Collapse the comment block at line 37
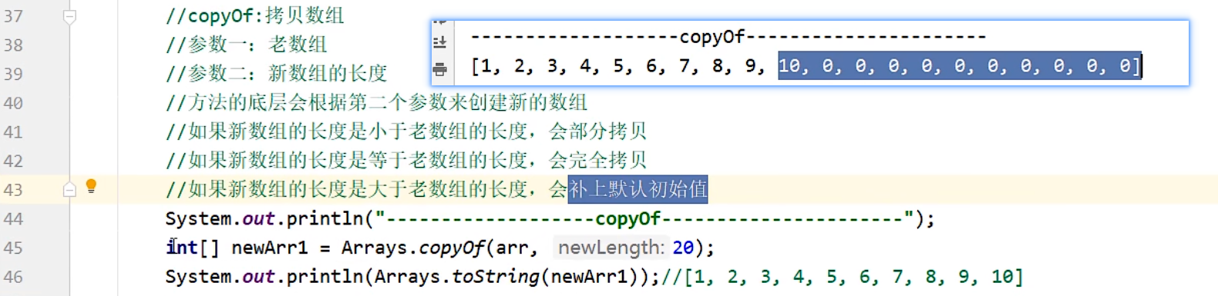Screen dimensions: 1218x296 coord(69,16)
